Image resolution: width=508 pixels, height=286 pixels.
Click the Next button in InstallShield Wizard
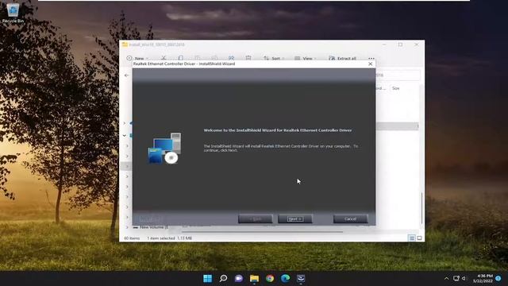[x=295, y=219]
